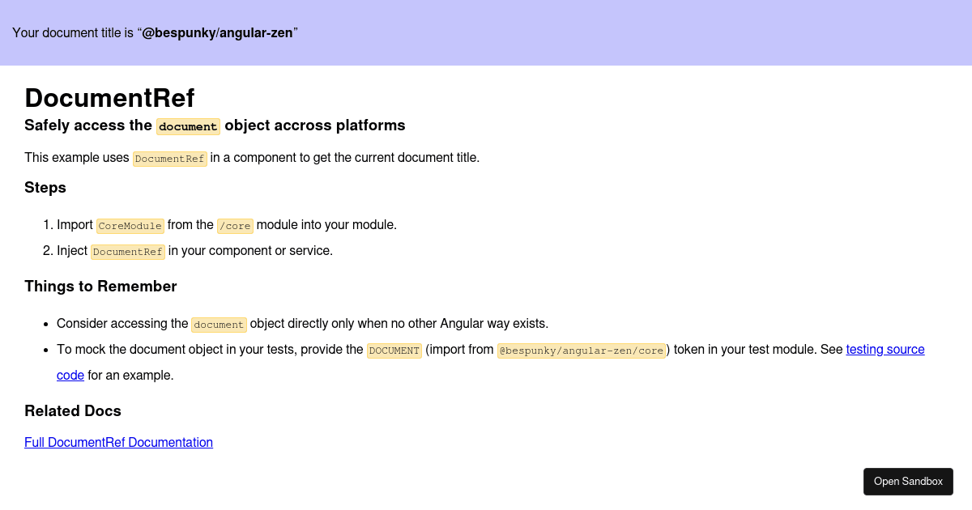Click the "CoreModule" code chip
972x510 pixels.
point(130,225)
